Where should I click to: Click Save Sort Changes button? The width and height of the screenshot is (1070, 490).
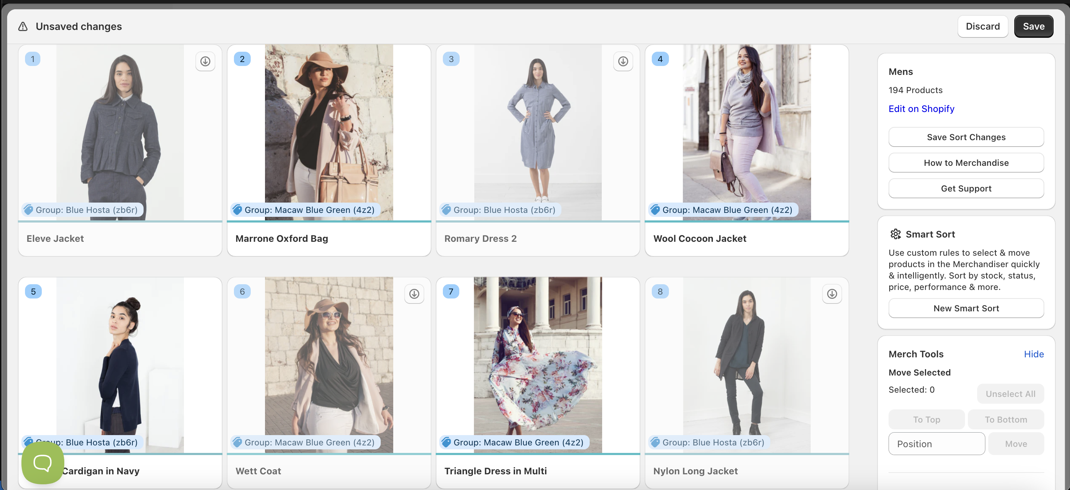click(x=966, y=137)
